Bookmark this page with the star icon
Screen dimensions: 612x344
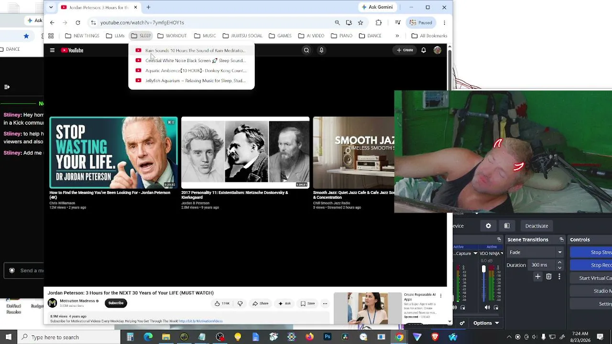pos(361,22)
